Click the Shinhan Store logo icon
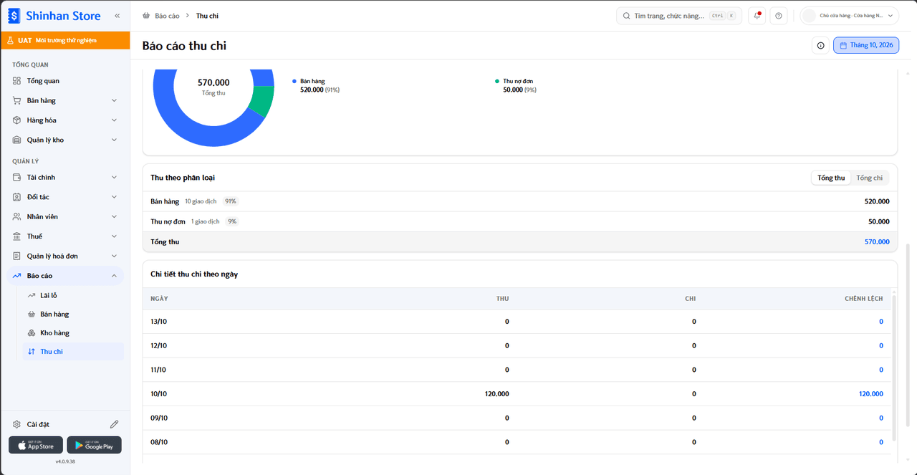Viewport: 917px width, 475px height. [14, 15]
